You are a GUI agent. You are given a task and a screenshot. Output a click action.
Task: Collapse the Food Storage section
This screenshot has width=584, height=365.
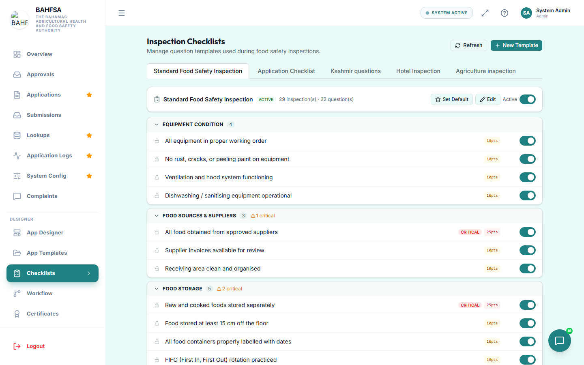click(x=157, y=289)
